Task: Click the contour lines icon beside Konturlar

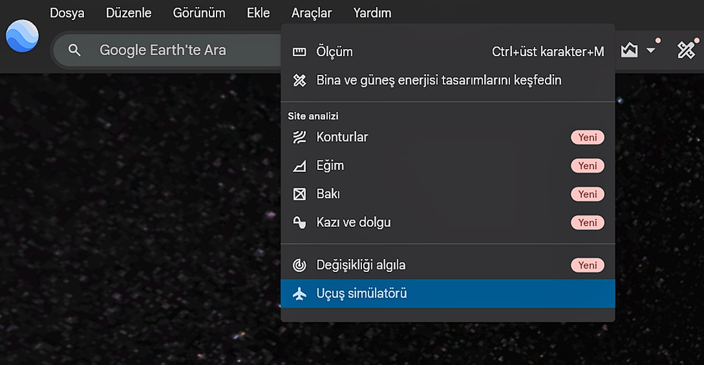Action: (299, 137)
